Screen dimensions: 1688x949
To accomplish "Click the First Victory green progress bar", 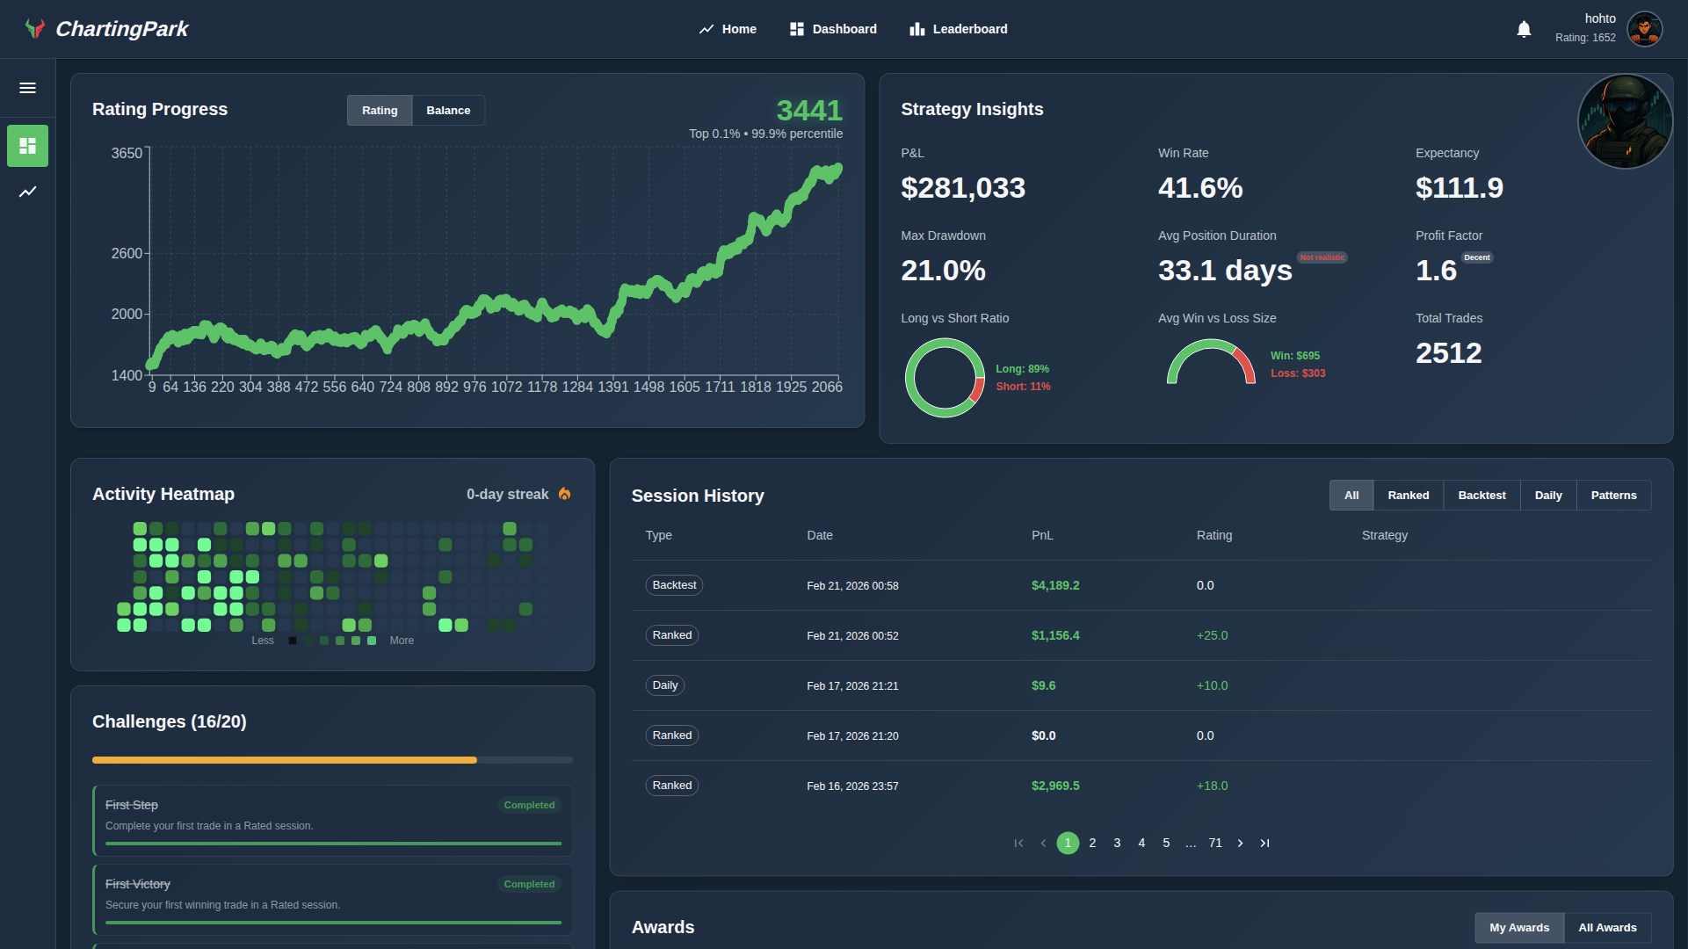I will (333, 923).
